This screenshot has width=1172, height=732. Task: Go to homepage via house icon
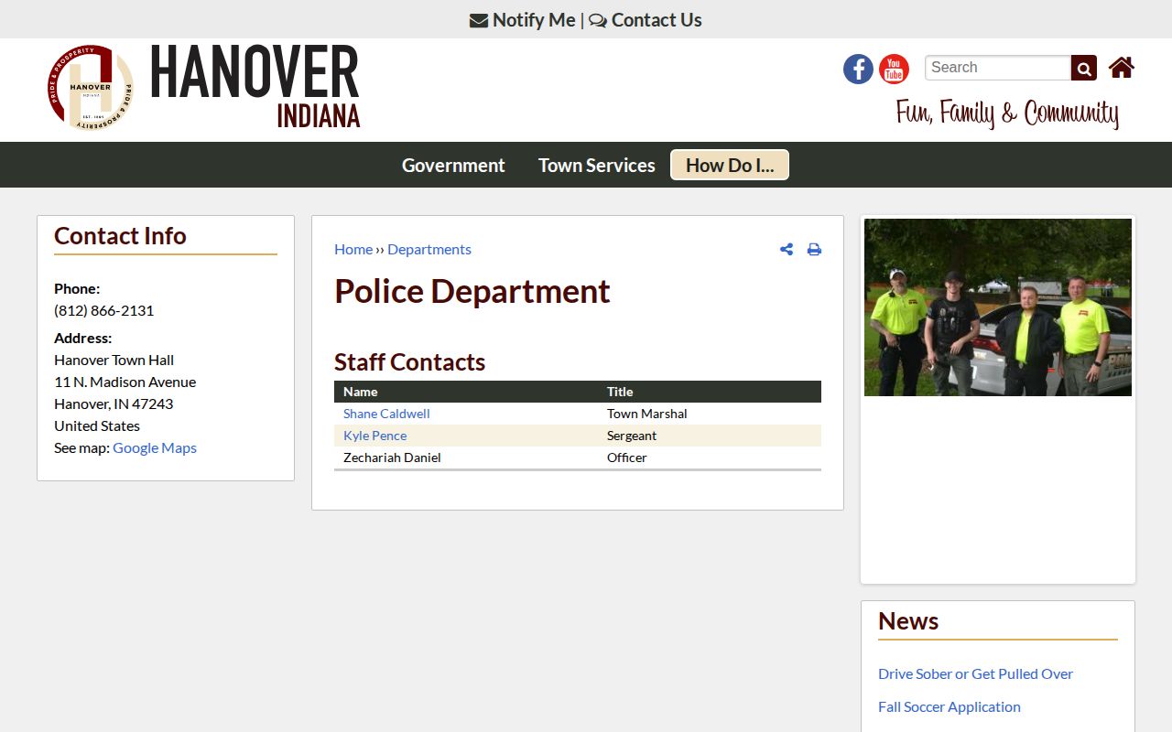pos(1122,68)
